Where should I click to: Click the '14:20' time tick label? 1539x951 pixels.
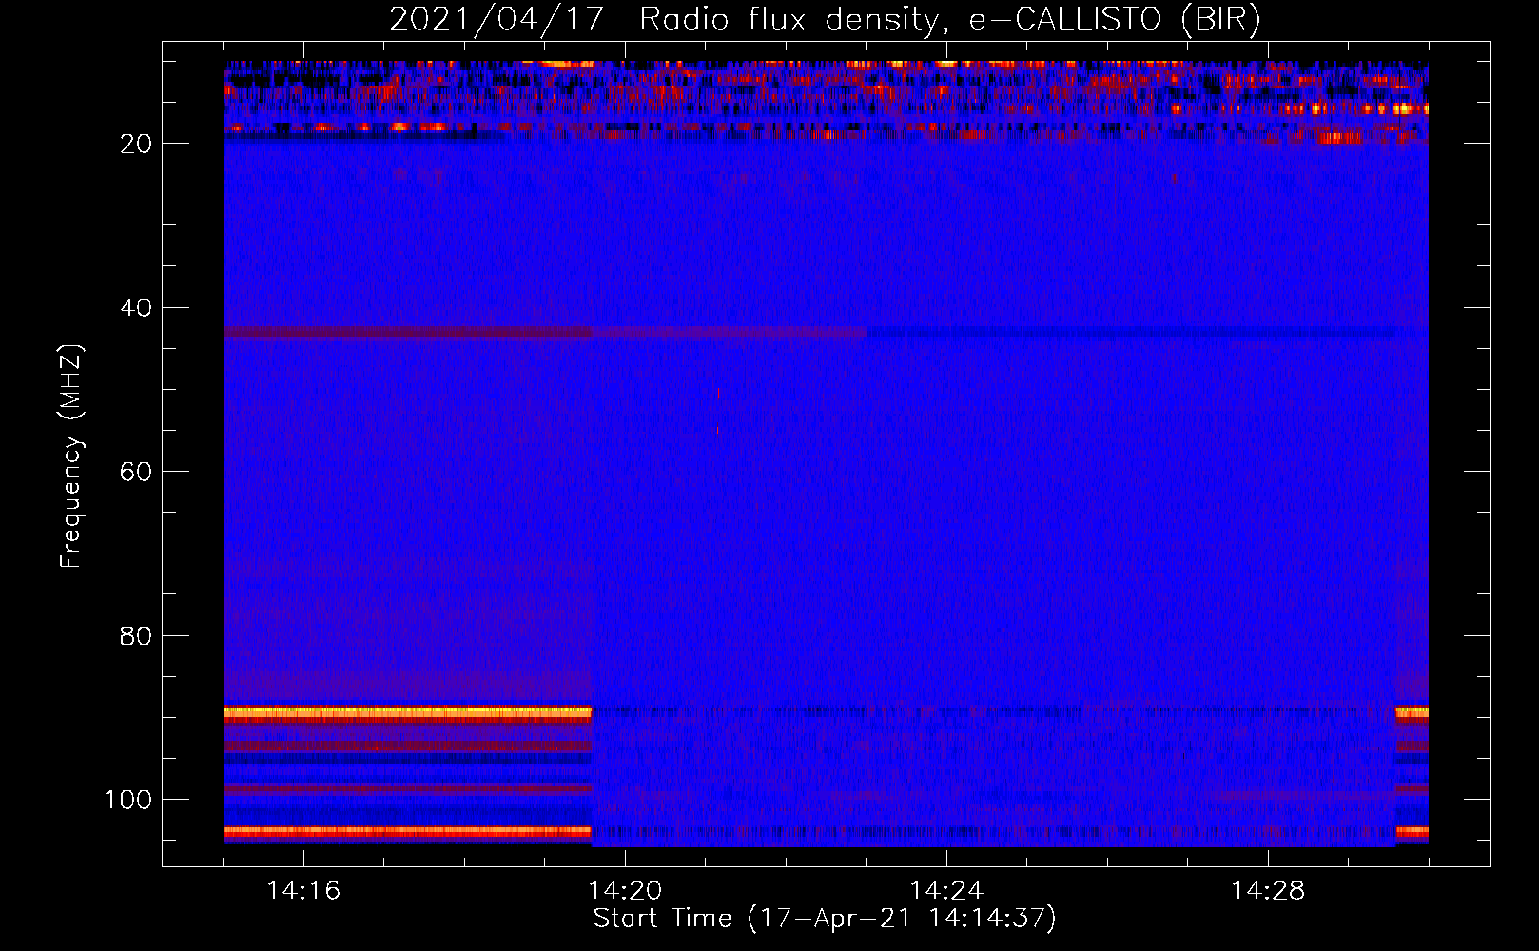625,891
